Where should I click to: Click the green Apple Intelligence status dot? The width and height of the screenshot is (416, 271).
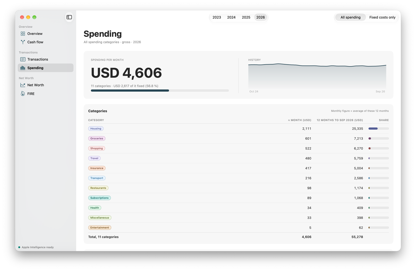tap(19, 247)
